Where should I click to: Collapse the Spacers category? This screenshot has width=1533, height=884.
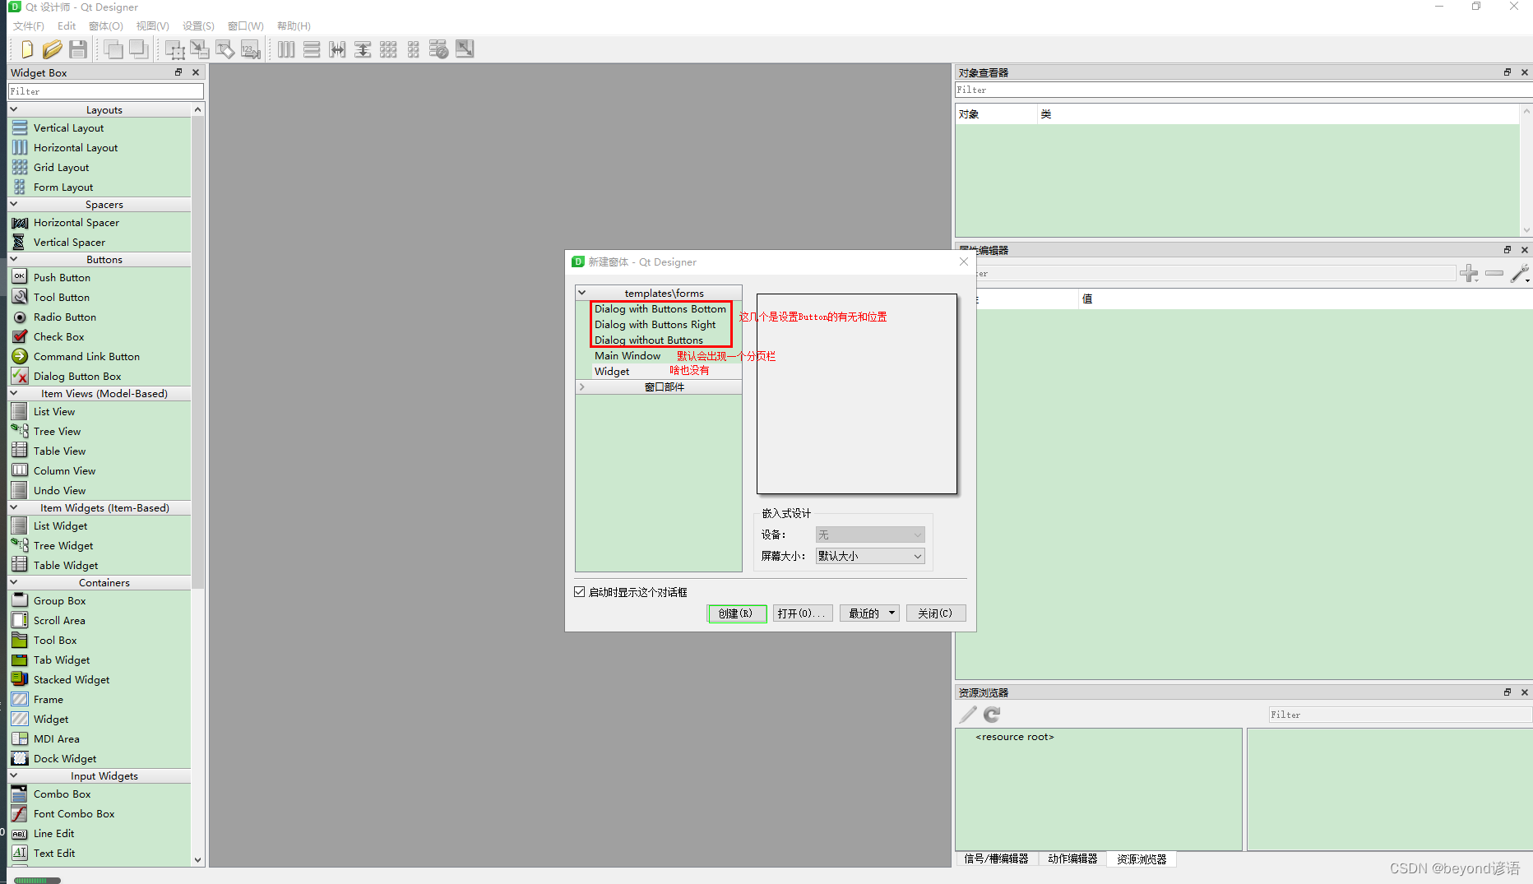(x=14, y=204)
